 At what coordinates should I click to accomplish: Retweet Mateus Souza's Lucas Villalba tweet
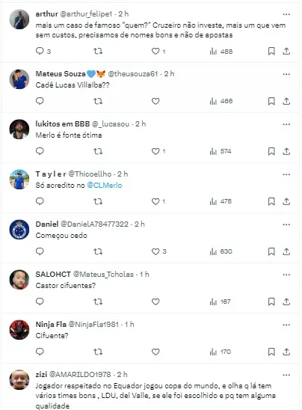[x=98, y=101]
